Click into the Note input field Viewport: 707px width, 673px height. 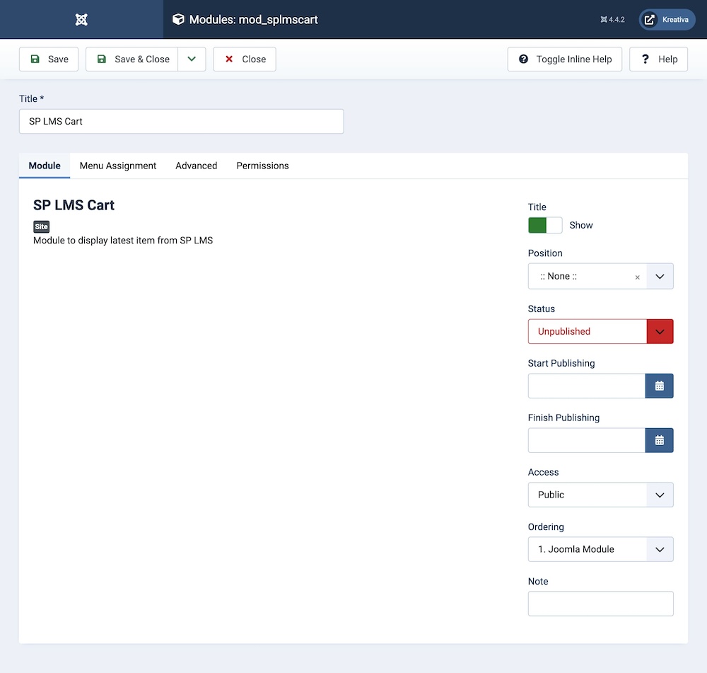pos(600,604)
